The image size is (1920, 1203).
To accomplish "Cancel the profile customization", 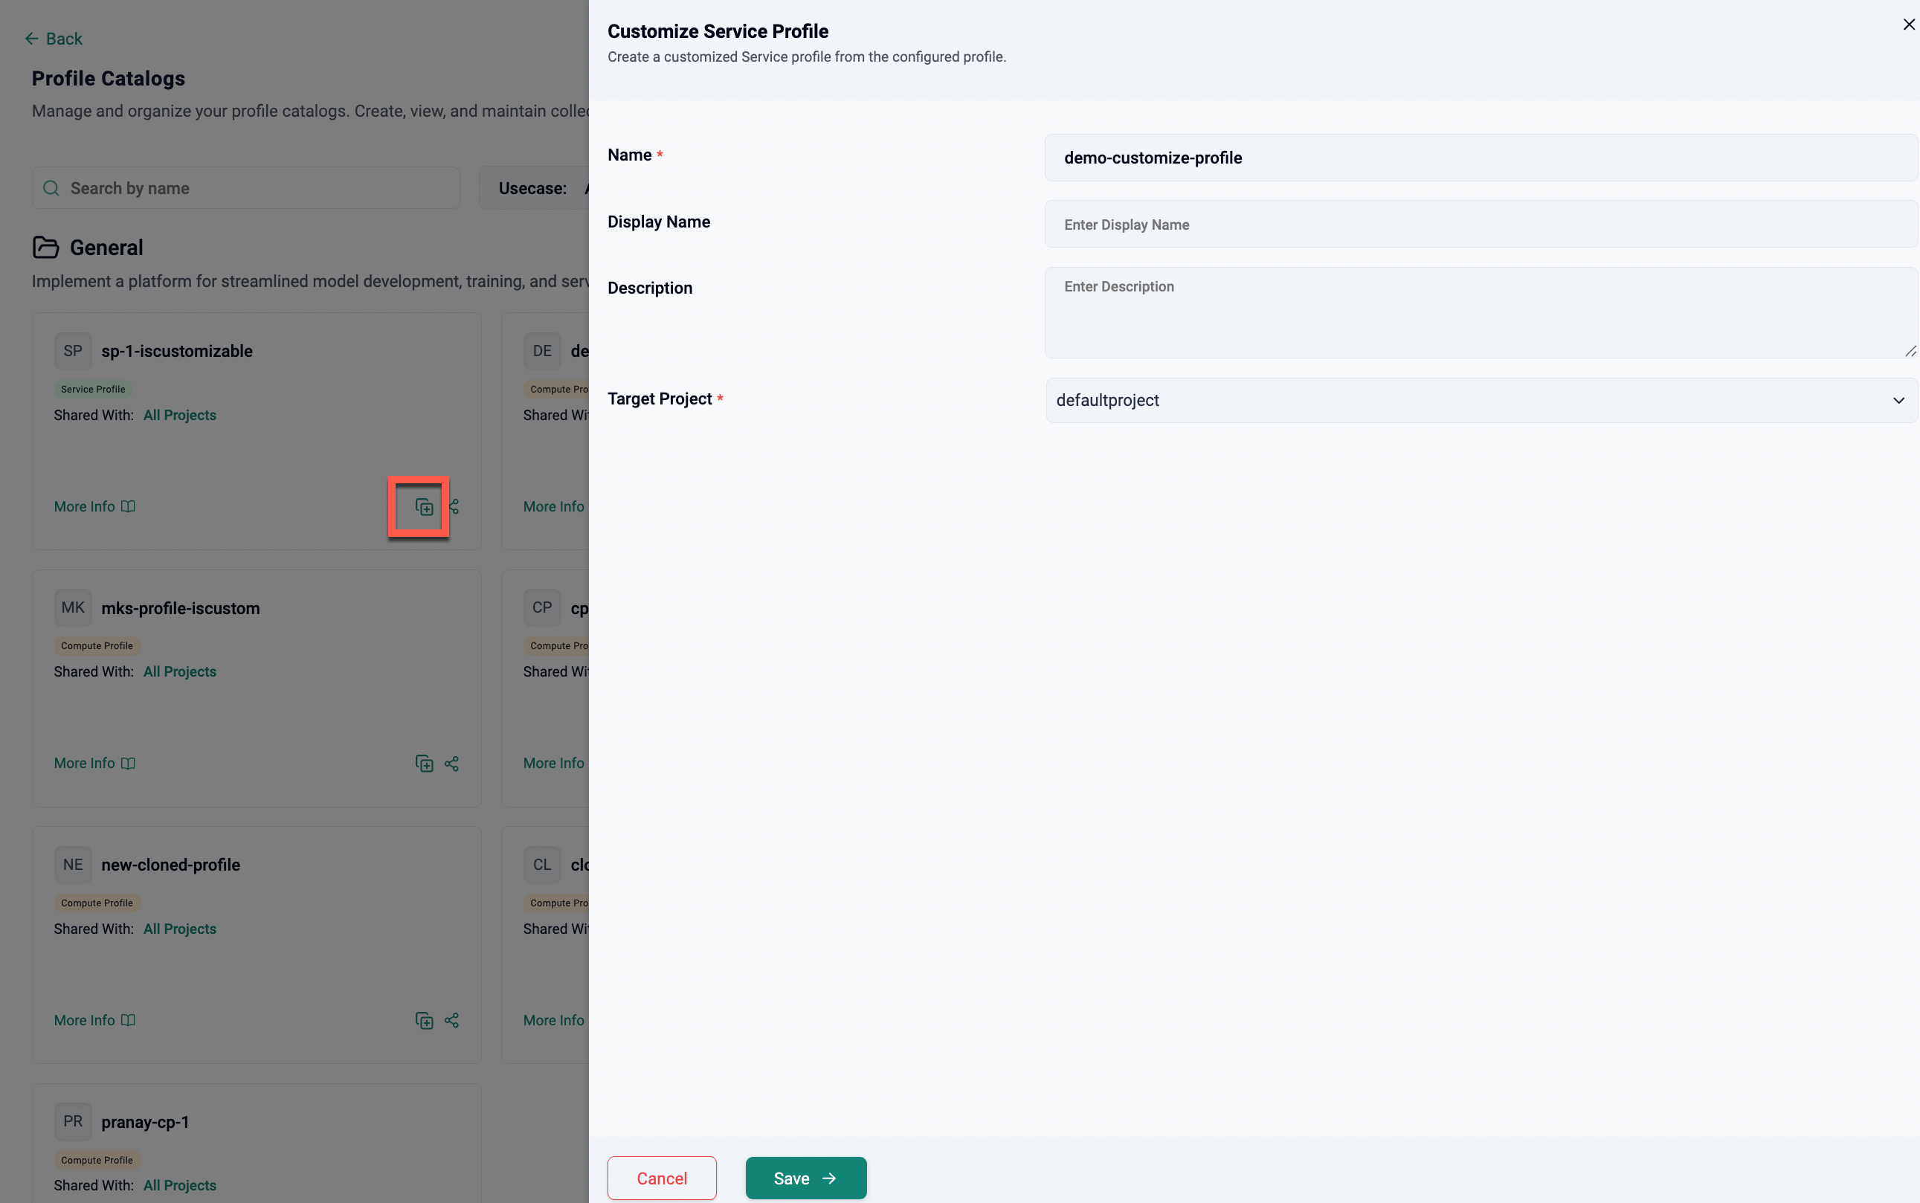I will pos(661,1178).
